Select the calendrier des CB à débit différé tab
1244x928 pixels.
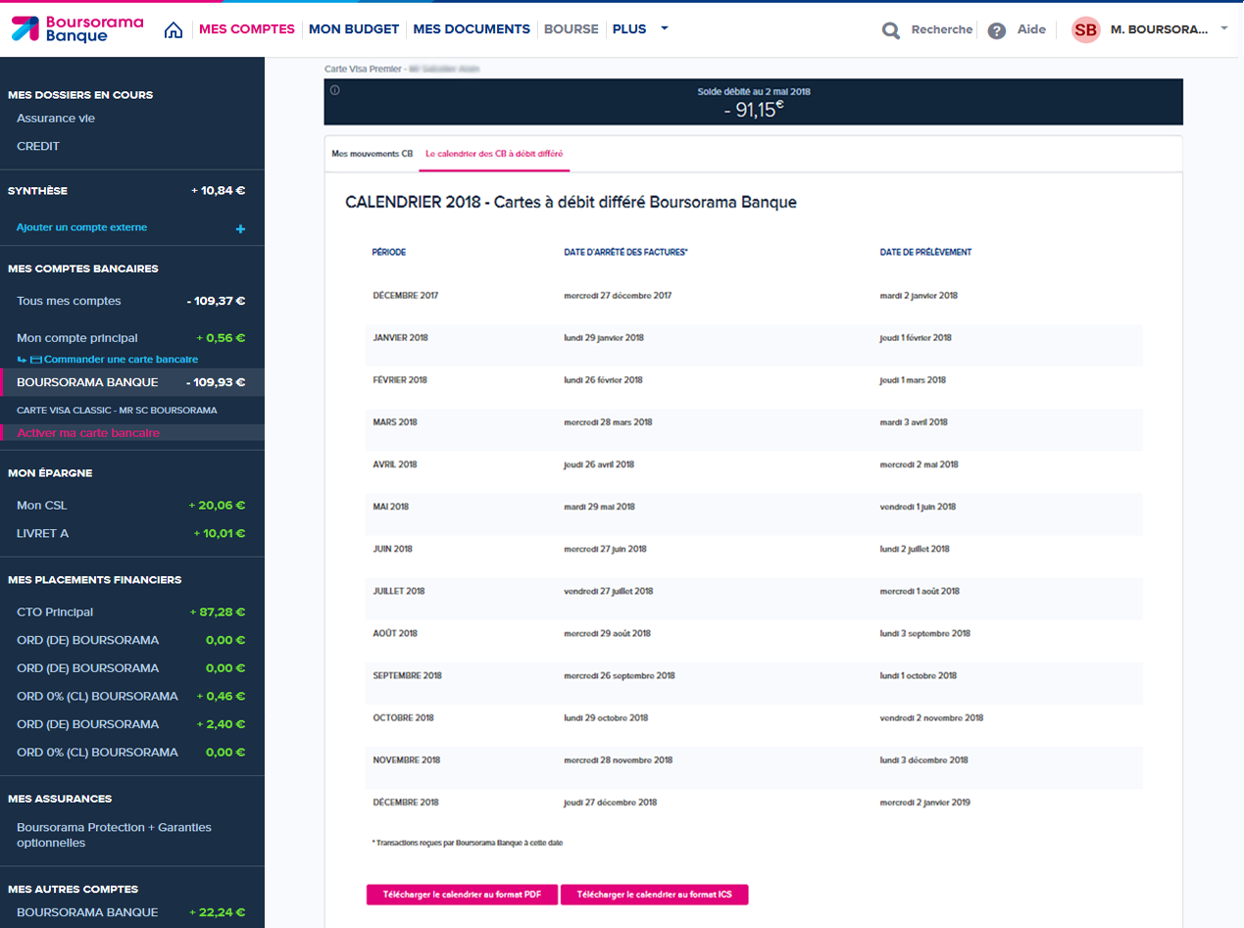coord(494,154)
